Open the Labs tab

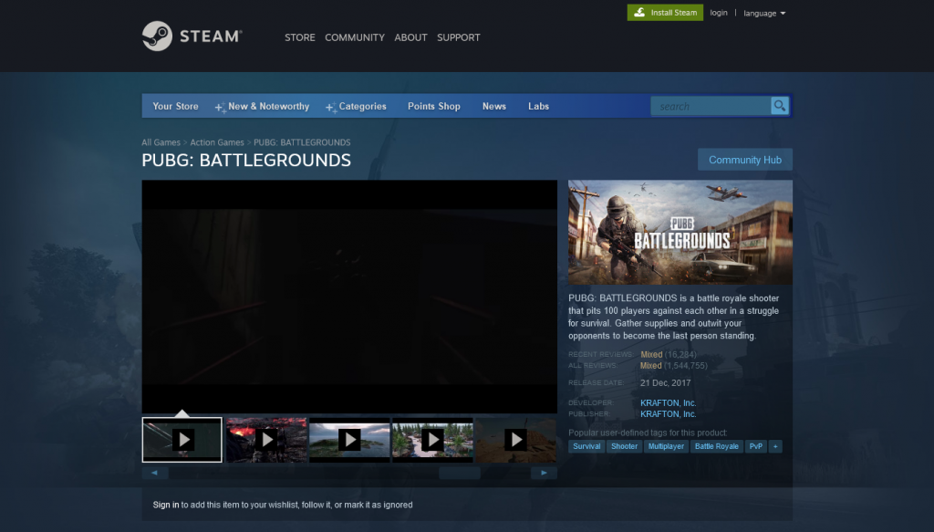(538, 106)
